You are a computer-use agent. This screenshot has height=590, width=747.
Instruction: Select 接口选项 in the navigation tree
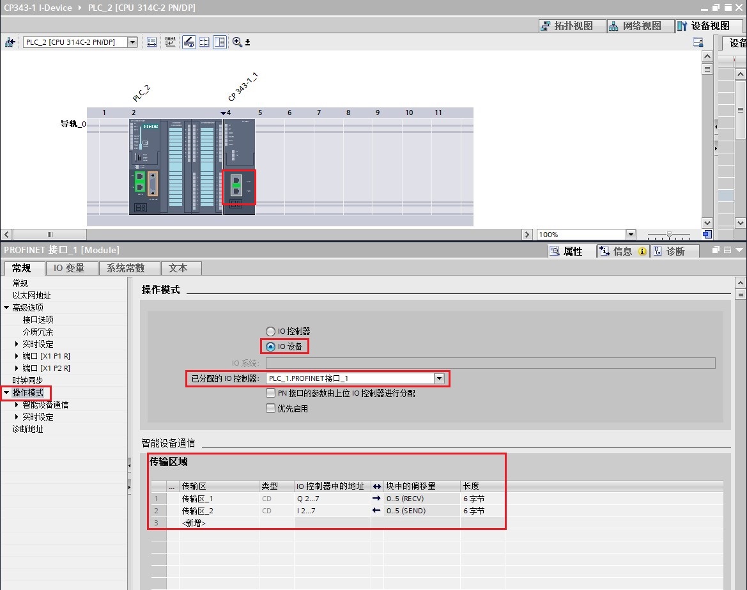pos(38,320)
